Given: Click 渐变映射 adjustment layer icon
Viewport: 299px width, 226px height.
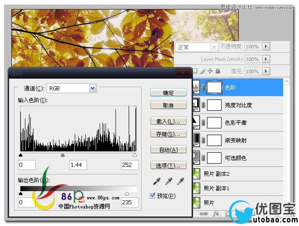Looking at the screenshot, I should point(196,140).
